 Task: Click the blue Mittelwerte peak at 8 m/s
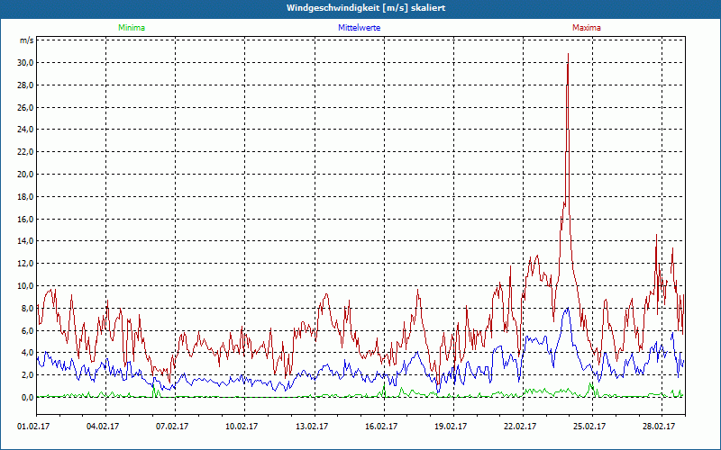click(x=569, y=309)
